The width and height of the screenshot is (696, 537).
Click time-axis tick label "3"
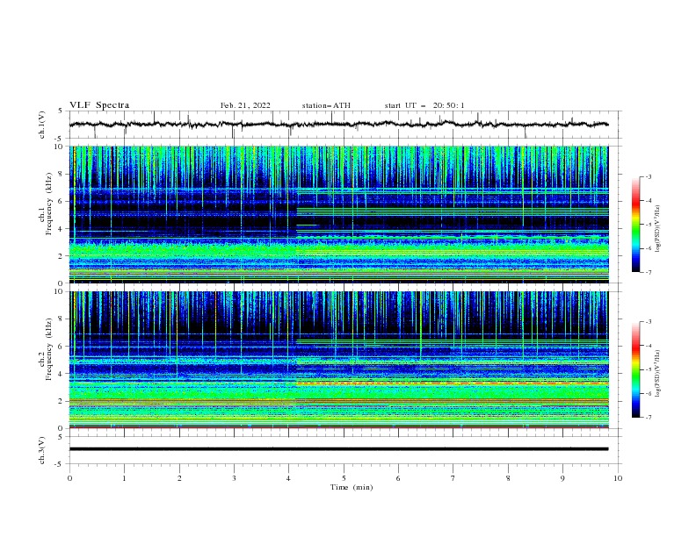coord(234,478)
